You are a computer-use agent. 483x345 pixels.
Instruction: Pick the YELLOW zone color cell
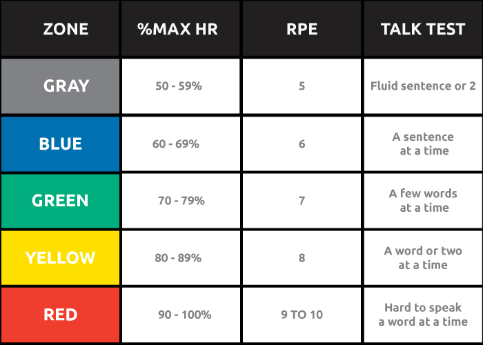(60, 258)
